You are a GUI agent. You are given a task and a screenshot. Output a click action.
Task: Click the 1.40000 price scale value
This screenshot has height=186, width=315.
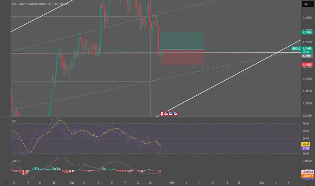[x=307, y=18]
